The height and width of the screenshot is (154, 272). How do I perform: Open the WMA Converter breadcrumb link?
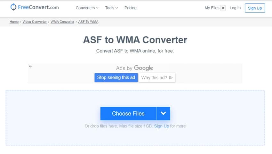tap(62, 22)
